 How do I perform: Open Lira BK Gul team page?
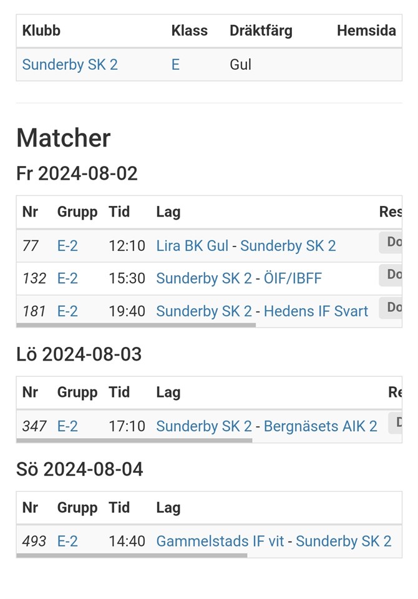click(x=192, y=246)
